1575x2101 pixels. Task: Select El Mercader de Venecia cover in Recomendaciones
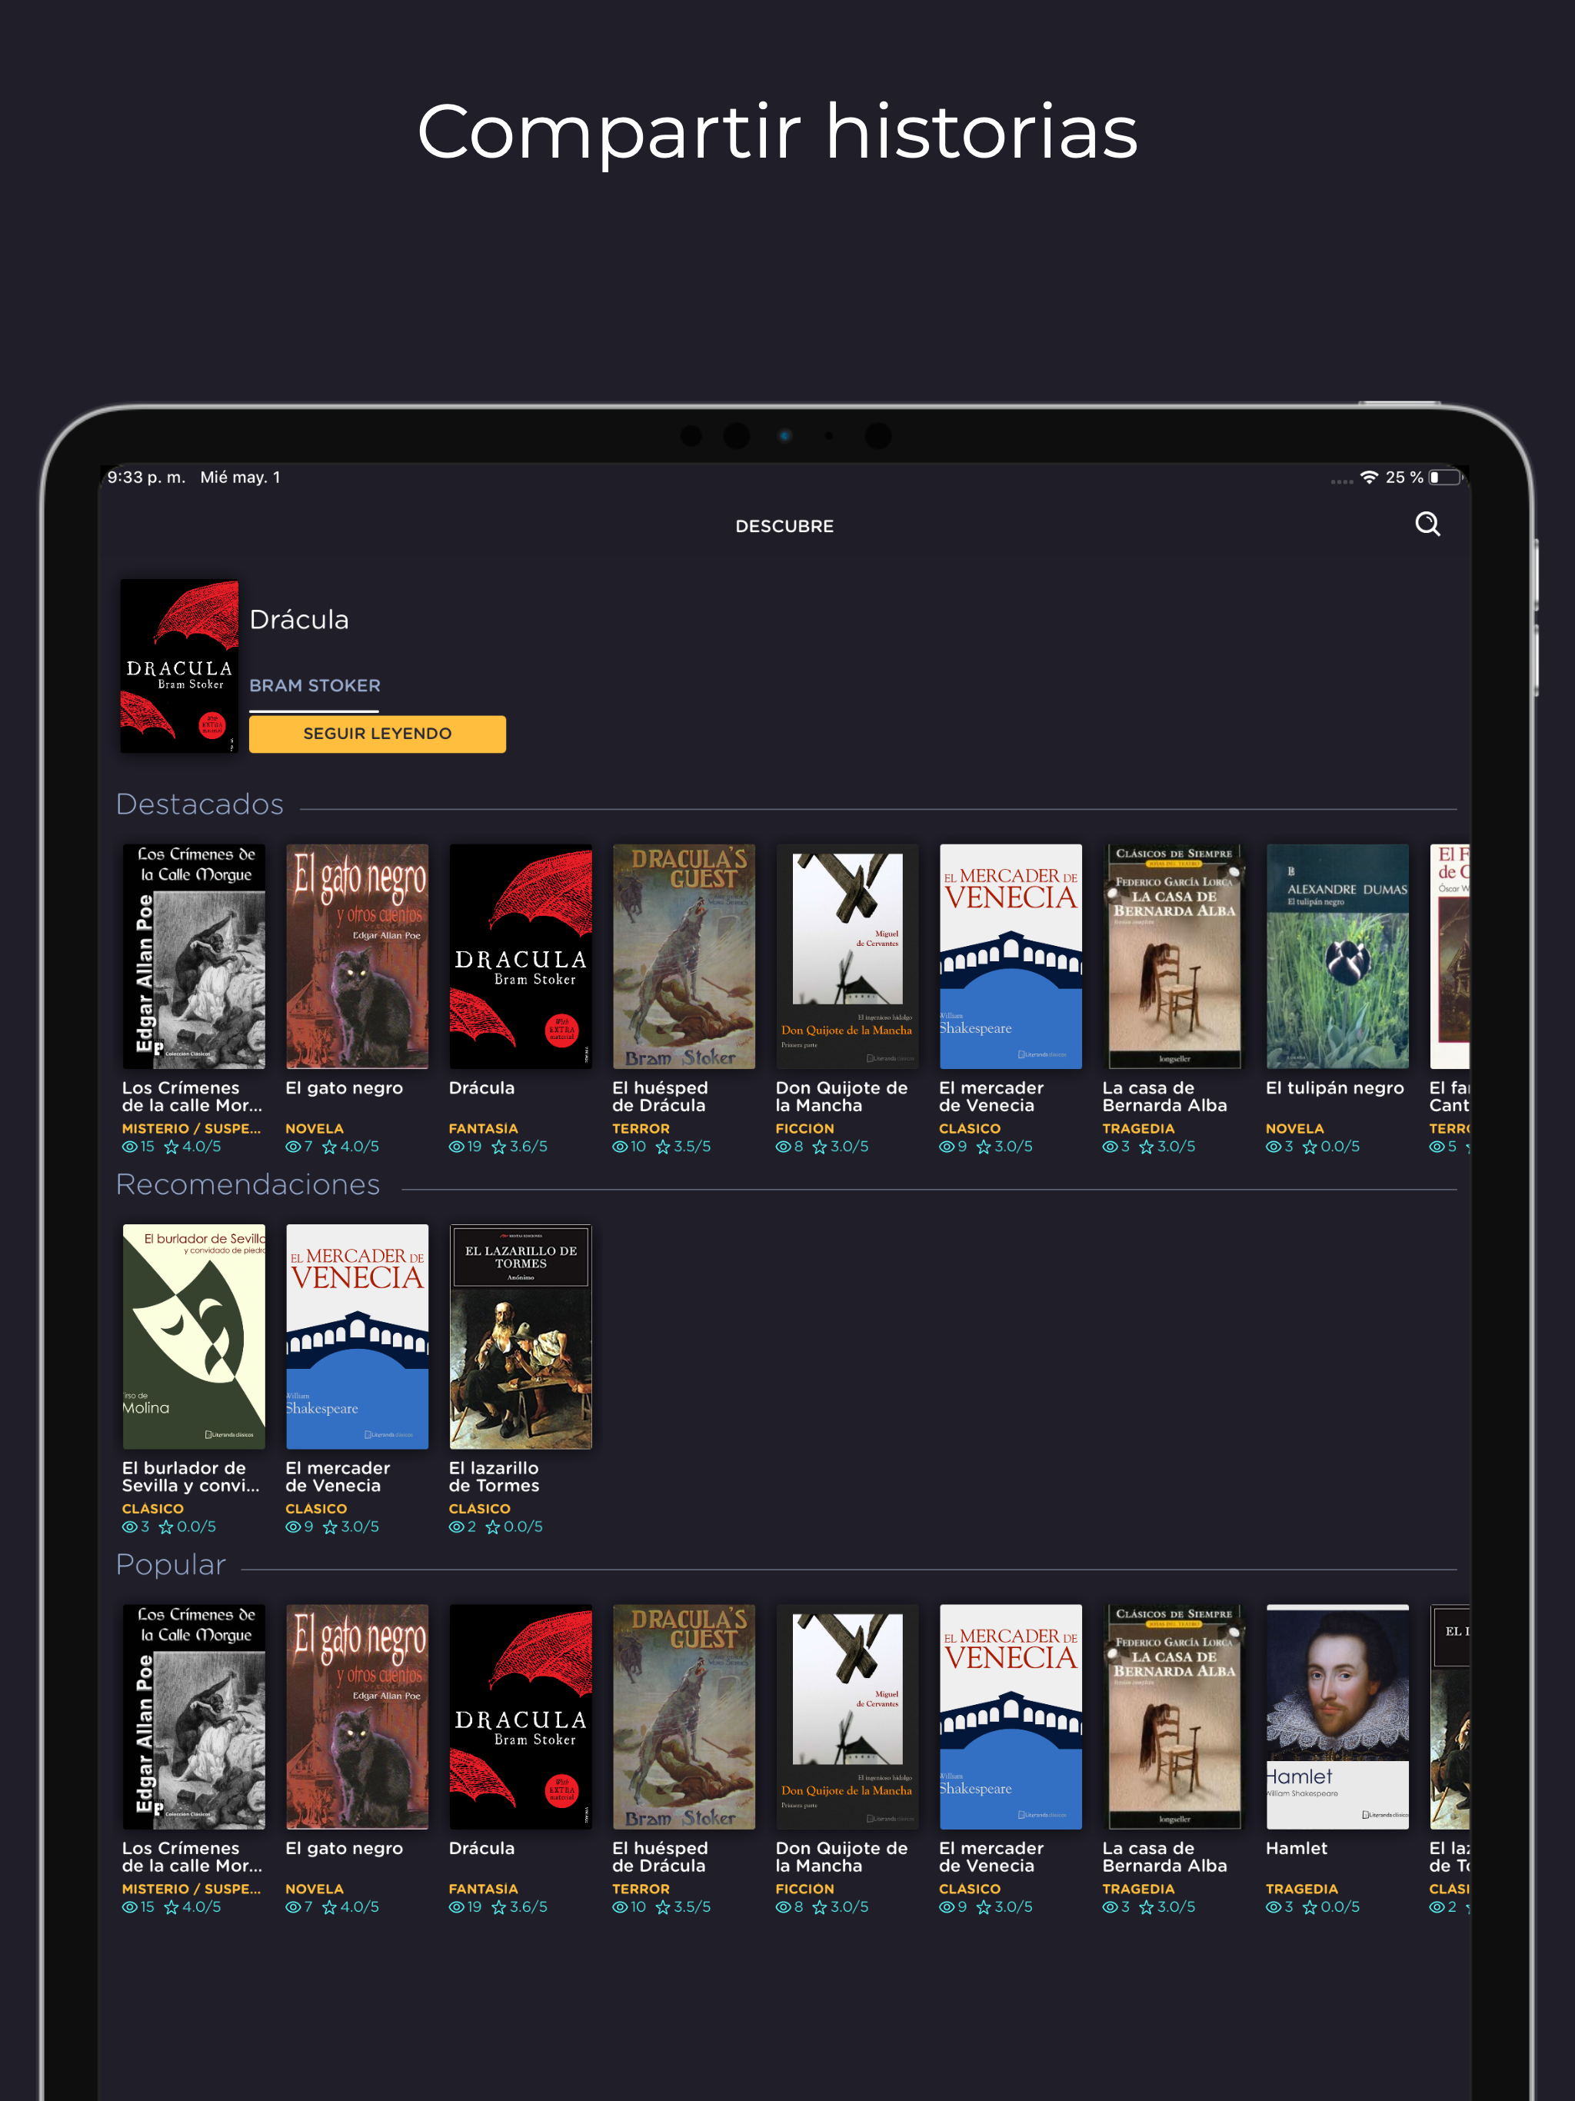pos(357,1337)
